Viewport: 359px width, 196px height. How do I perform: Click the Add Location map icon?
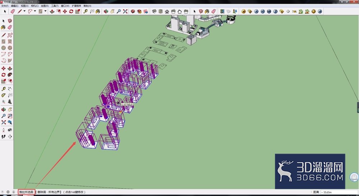[x=222, y=11]
